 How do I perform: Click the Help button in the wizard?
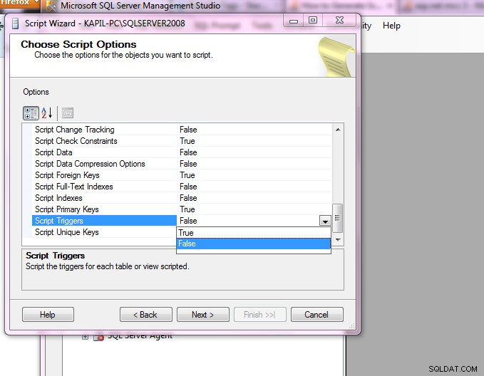tap(48, 315)
